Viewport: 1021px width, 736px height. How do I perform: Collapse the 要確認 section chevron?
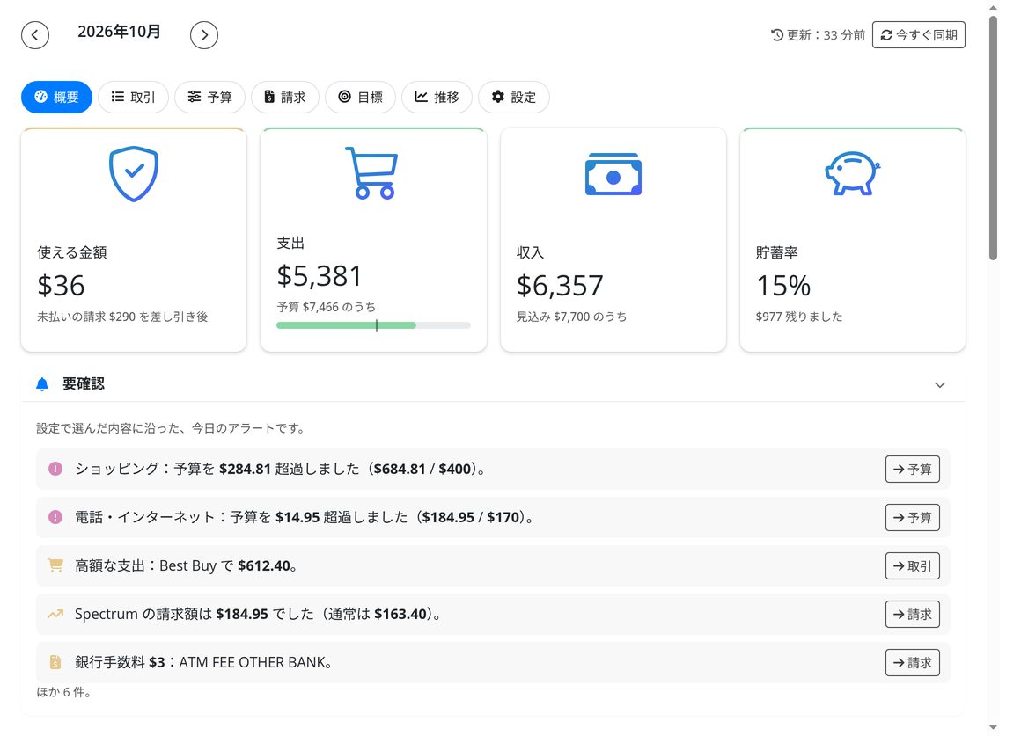(940, 384)
